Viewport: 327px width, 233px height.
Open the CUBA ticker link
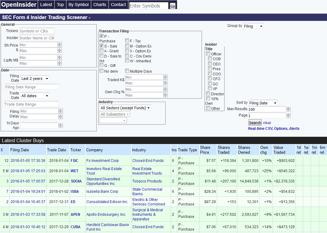tap(76, 227)
